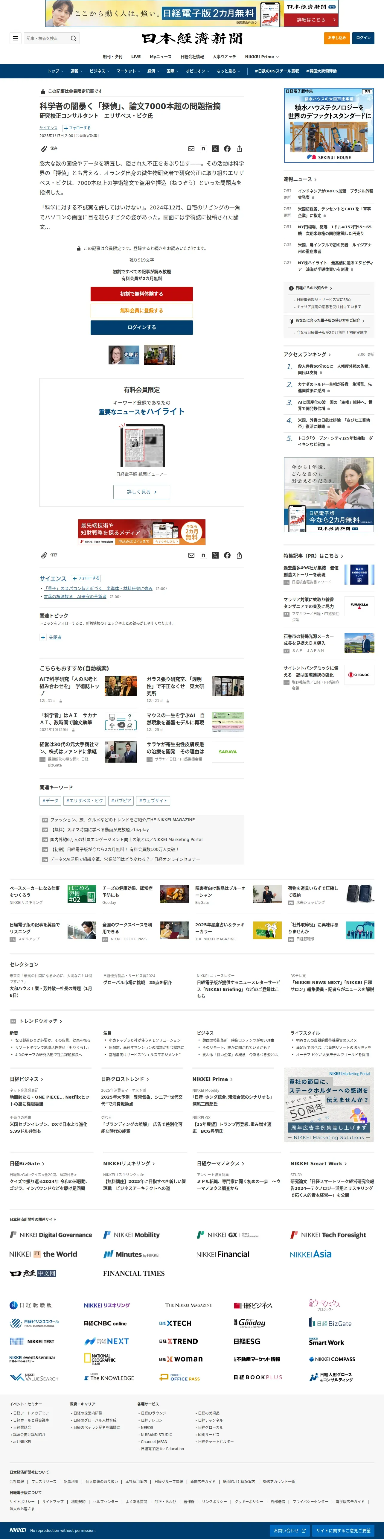Select the #パブピア keyword tag
Viewport: 384px width, 1539px height.
coord(121,801)
